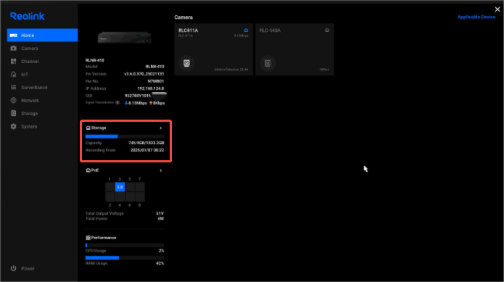Click the IoT house icon in sidebar
The height and width of the screenshot is (282, 504).
tap(14, 74)
